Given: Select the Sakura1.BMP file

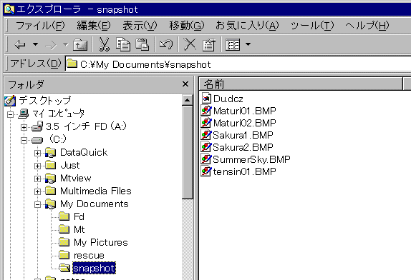Looking at the screenshot, I should coord(243,135).
